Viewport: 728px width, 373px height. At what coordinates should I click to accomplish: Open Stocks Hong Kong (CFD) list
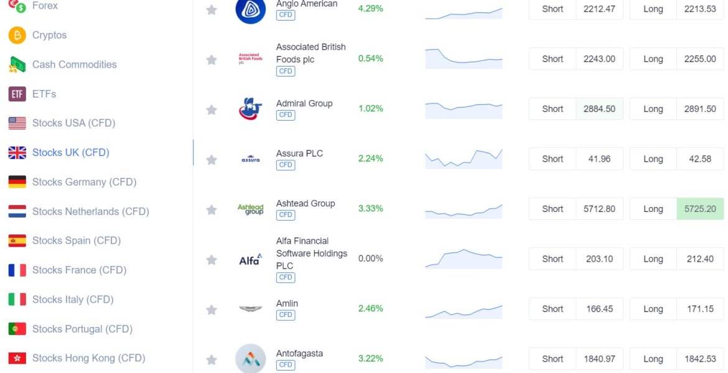[88, 358]
